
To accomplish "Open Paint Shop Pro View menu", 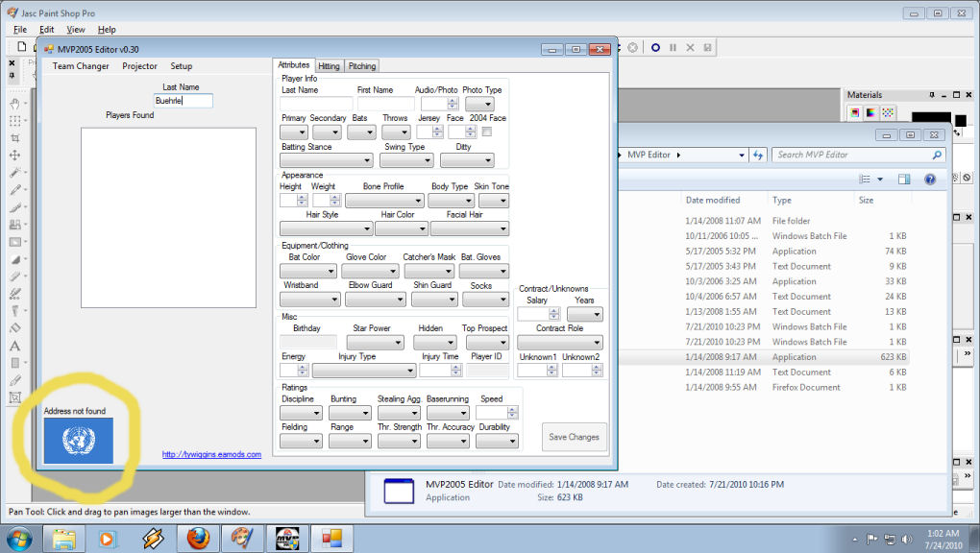I will click(x=76, y=30).
